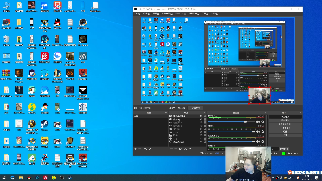Screen dimensions: 322x181
Task: Mute the Mic/Aux mixer channel speaker
Action: (x=258, y=122)
